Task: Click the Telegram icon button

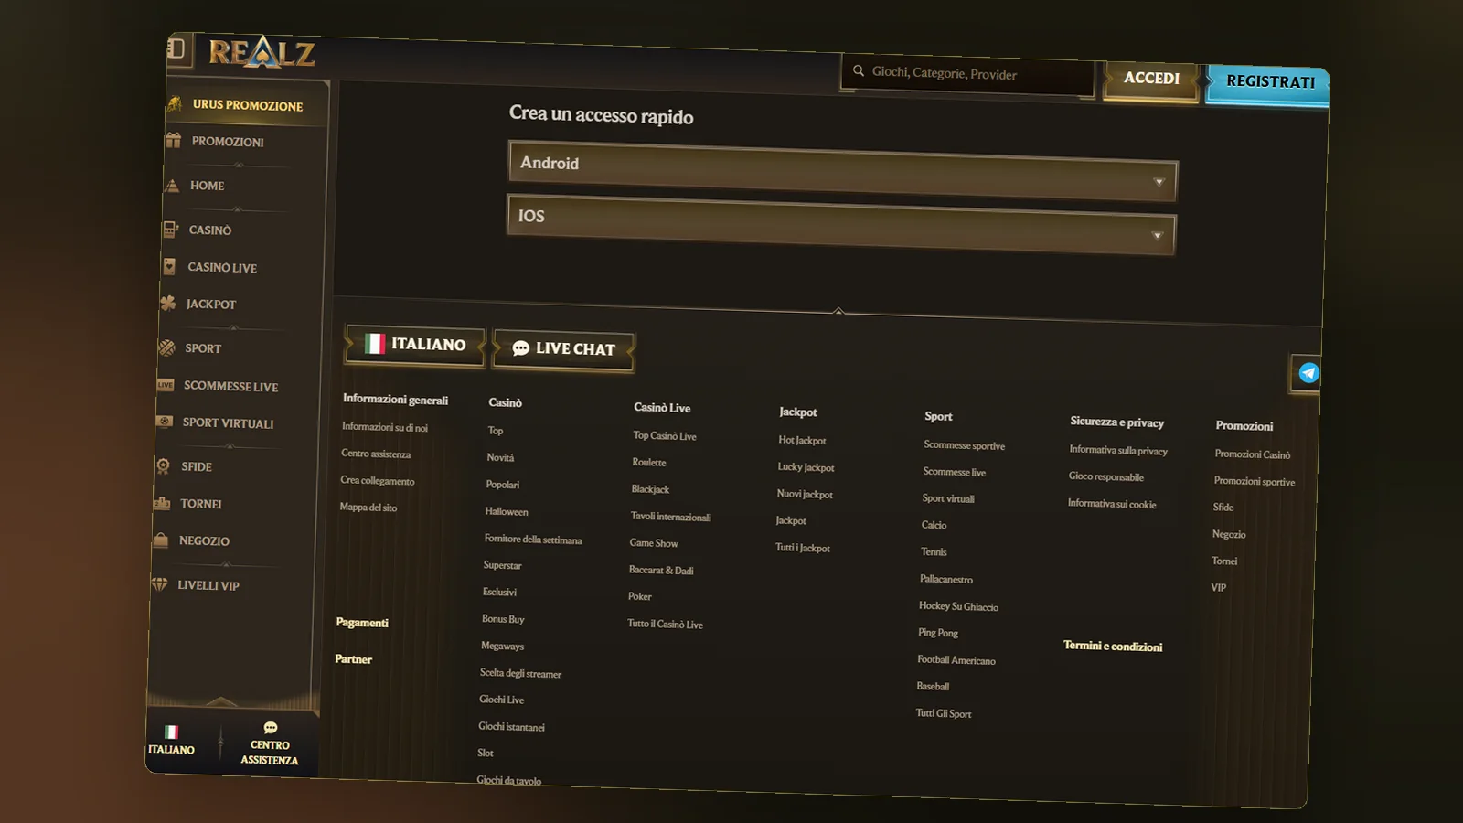Action: pos(1308,373)
